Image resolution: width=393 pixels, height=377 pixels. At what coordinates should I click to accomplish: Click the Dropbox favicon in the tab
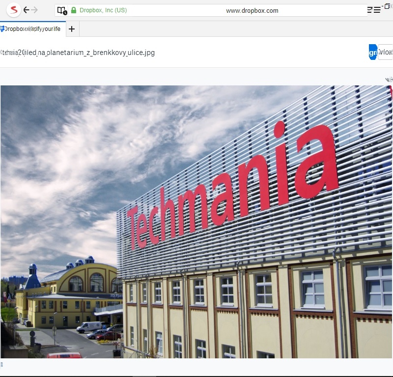click(x=2, y=29)
